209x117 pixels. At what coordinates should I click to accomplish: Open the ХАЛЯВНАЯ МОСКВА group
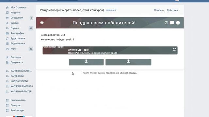22,86
